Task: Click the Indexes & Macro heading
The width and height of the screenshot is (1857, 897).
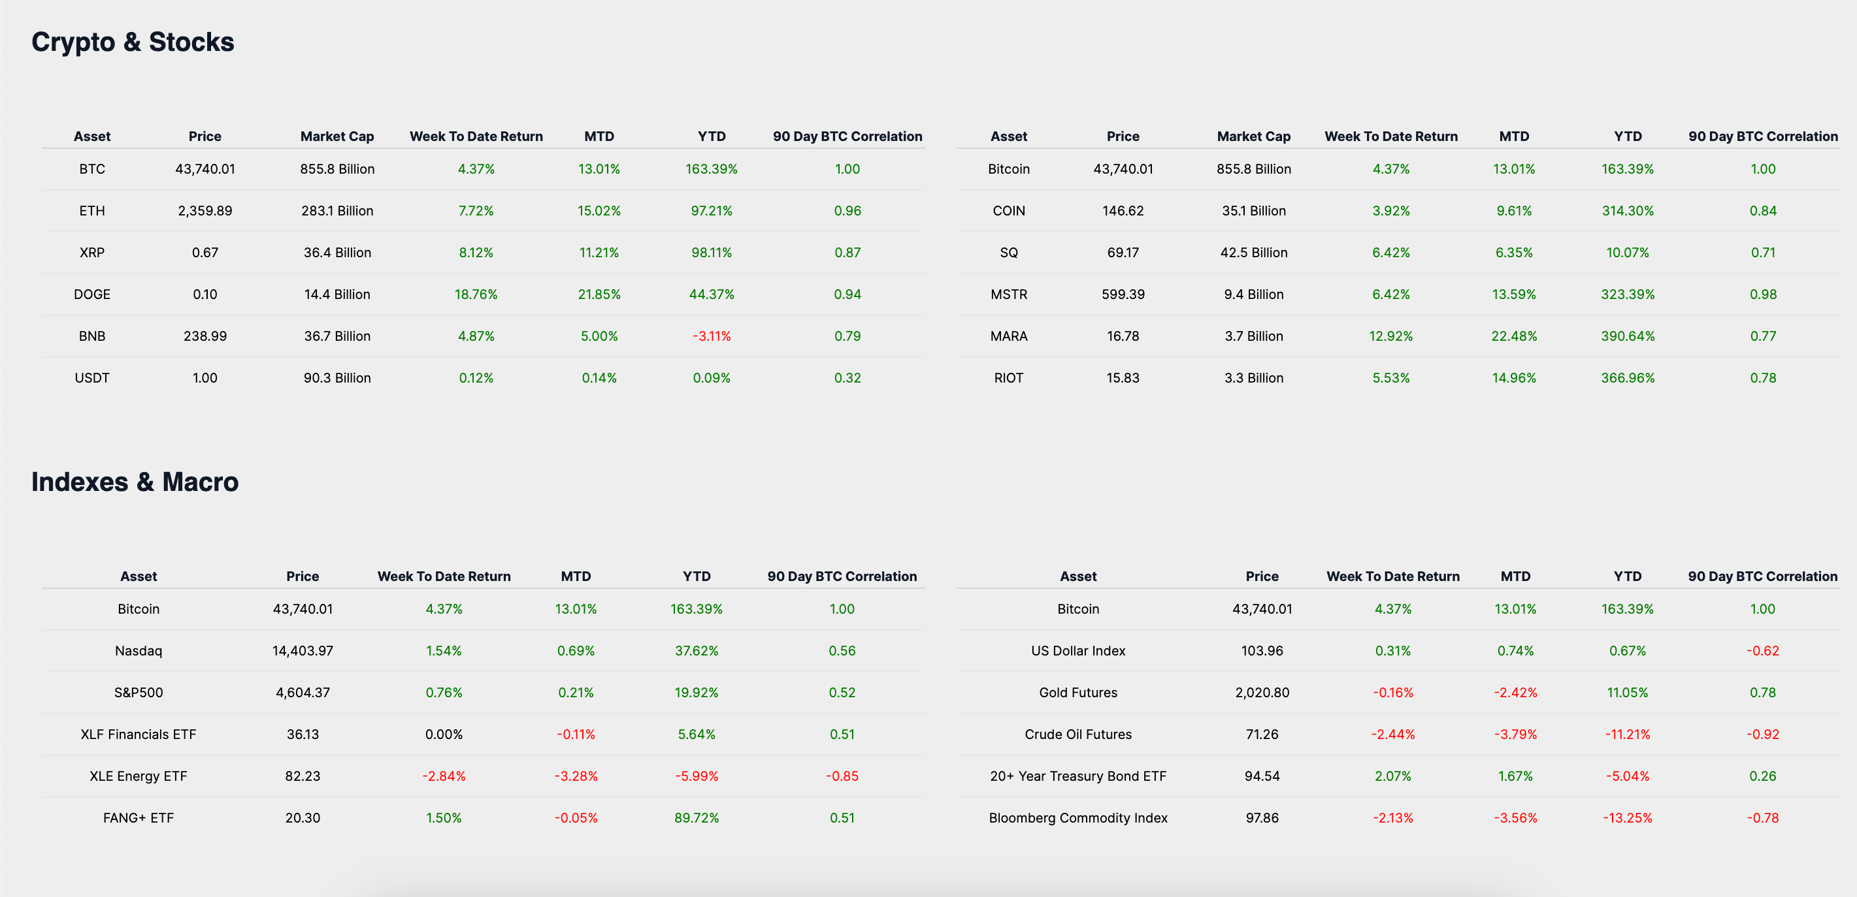Action: point(135,481)
